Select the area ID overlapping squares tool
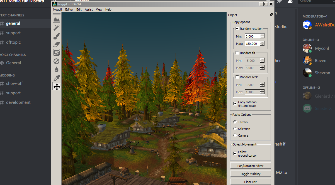Screen dimensions: 335x185 tap(57, 53)
